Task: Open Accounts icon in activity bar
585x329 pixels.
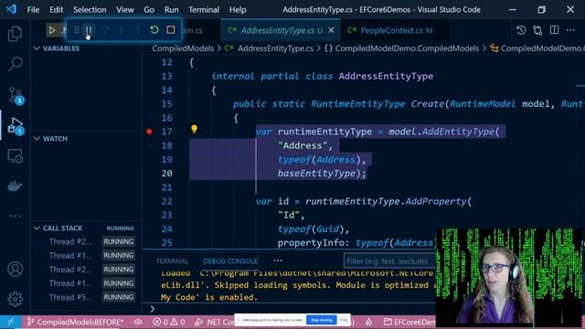Action: click(x=15, y=270)
